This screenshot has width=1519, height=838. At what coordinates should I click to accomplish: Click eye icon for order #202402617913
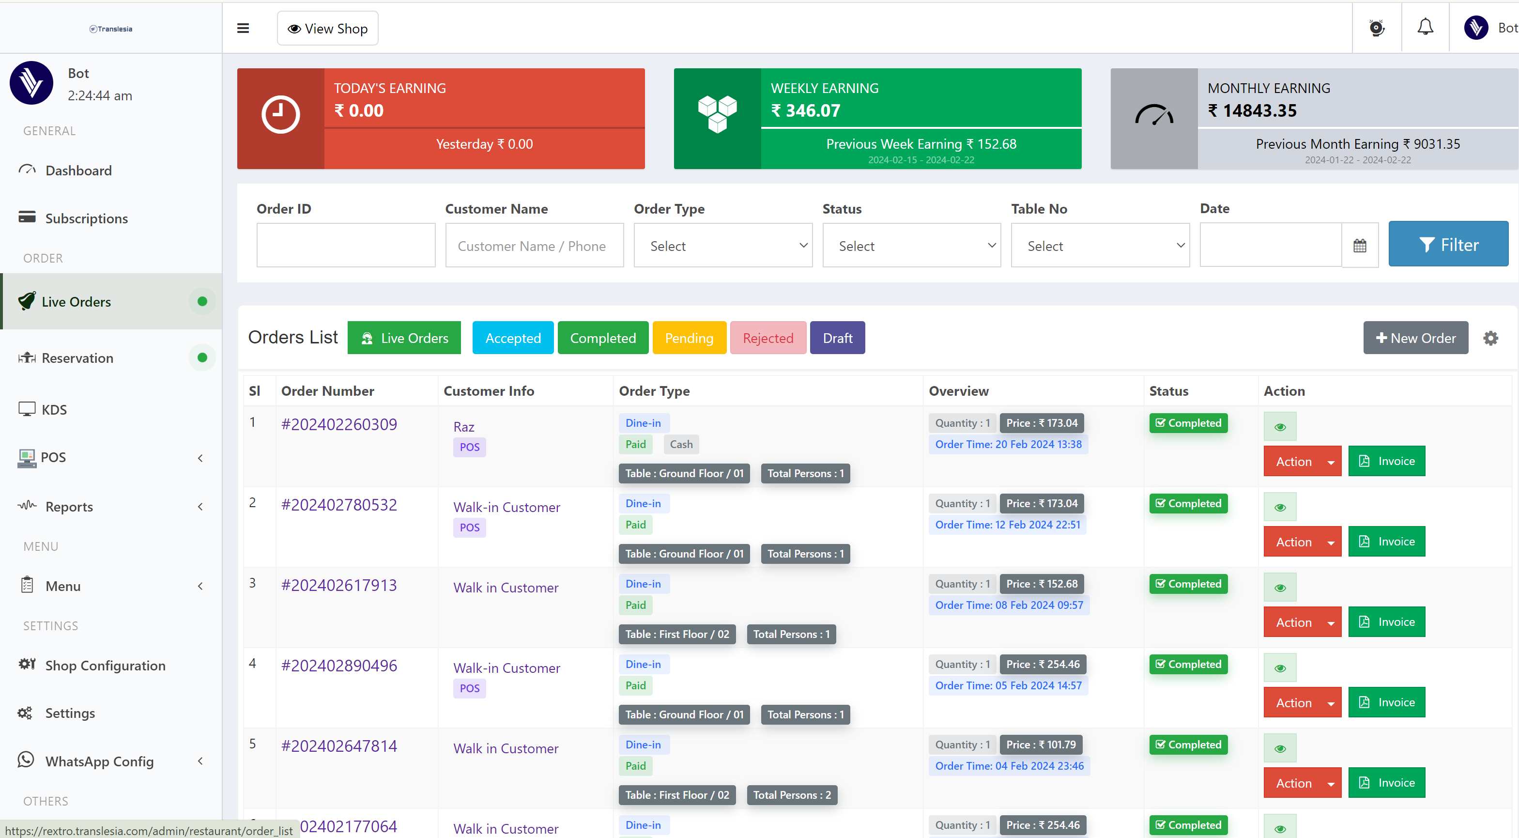tap(1280, 588)
